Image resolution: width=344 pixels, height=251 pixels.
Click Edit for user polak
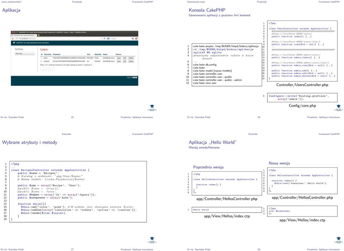(x=125, y=58)
